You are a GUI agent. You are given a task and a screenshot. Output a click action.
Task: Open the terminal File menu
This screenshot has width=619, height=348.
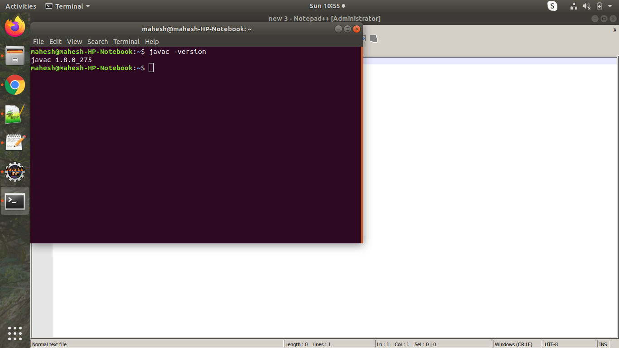tap(39, 41)
